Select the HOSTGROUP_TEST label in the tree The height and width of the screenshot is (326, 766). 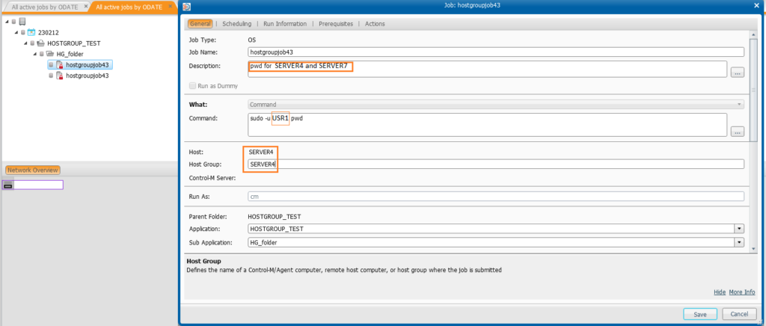[73, 43]
